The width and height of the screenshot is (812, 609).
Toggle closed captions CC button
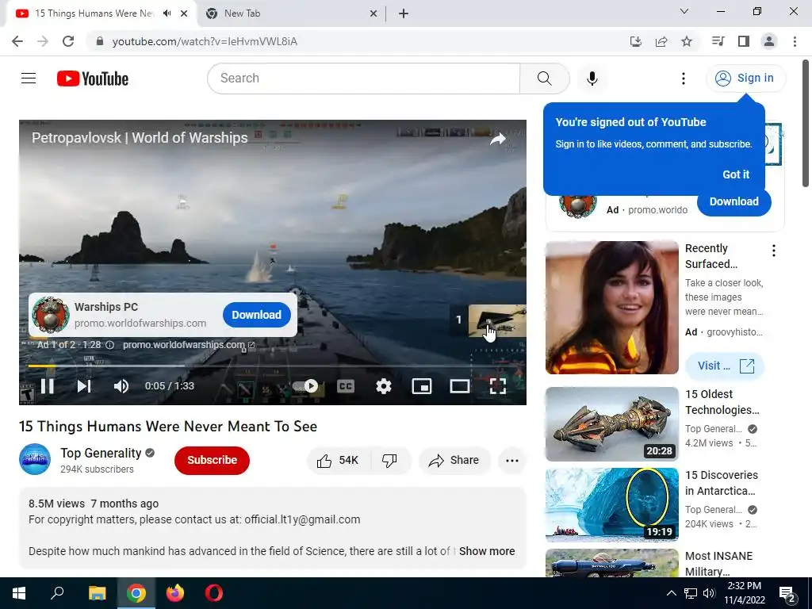click(x=346, y=386)
